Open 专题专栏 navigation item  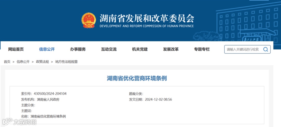pos(202,49)
